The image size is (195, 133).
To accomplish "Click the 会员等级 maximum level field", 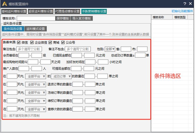I will [x=37, y=55].
